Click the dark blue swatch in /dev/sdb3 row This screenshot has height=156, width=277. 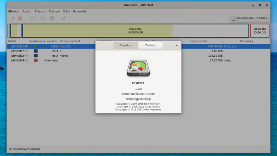point(36,55)
